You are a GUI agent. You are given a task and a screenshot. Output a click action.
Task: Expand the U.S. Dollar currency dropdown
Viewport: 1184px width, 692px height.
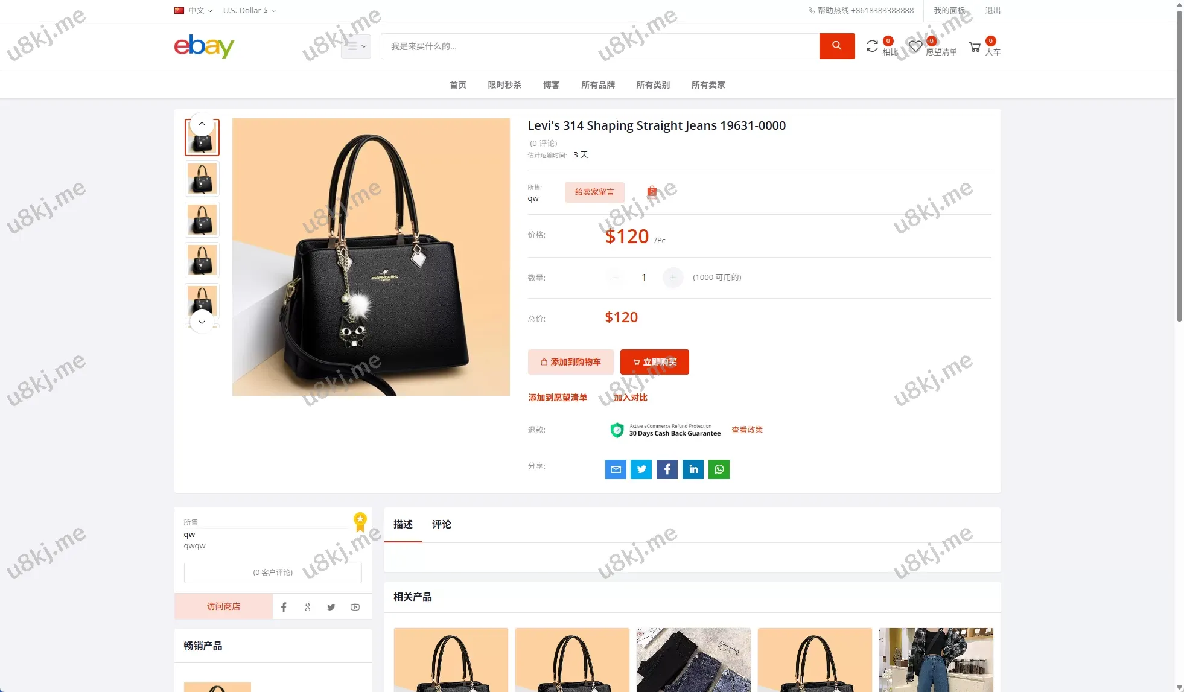250,10
